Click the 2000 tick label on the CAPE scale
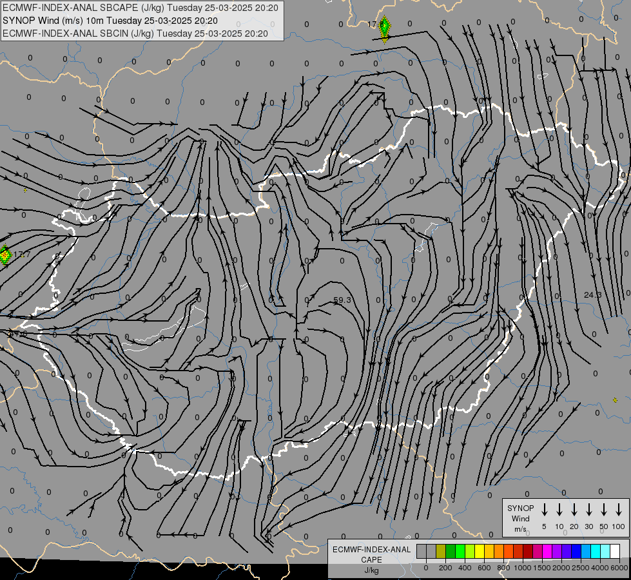Viewport: 631px width, 580px height. (x=561, y=568)
